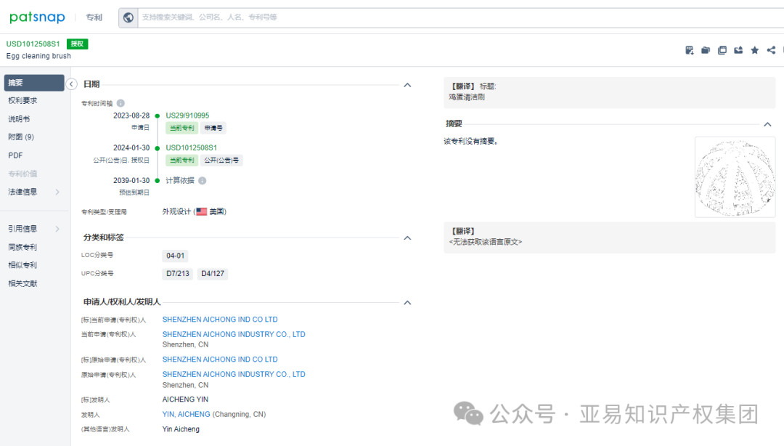This screenshot has width=784, height=446.
Task: Open the info icon next to 计算依据
Action: point(203,179)
